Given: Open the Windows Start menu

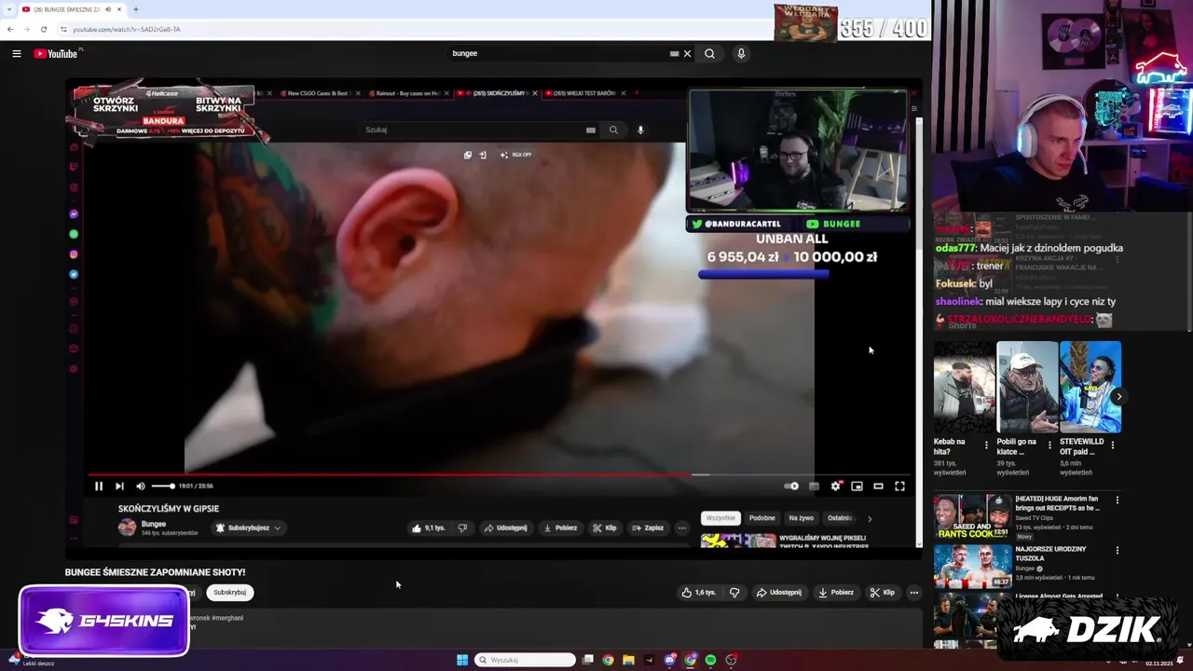Looking at the screenshot, I should 462,660.
